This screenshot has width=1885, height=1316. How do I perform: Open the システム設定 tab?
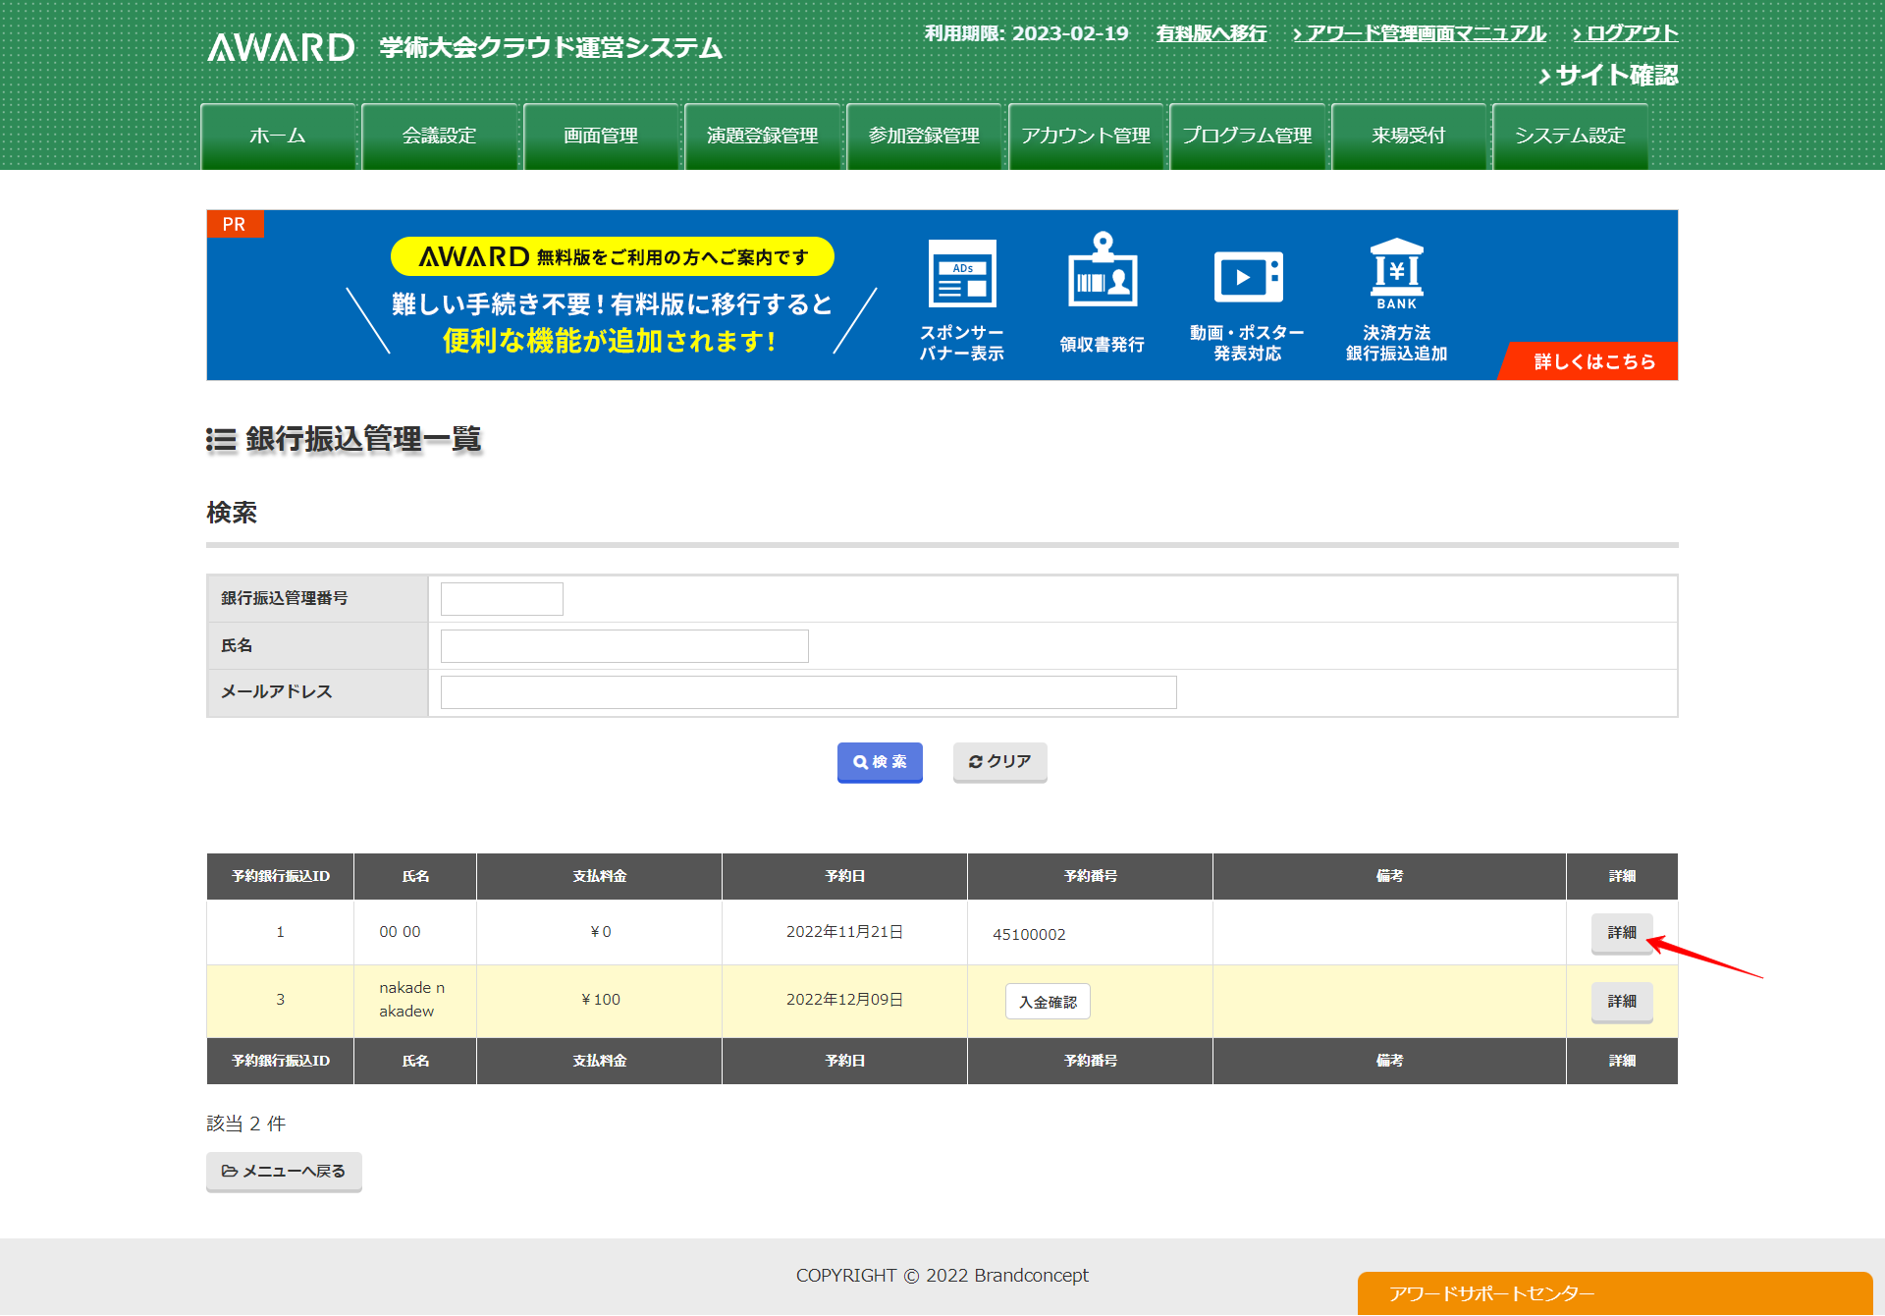tap(1569, 137)
